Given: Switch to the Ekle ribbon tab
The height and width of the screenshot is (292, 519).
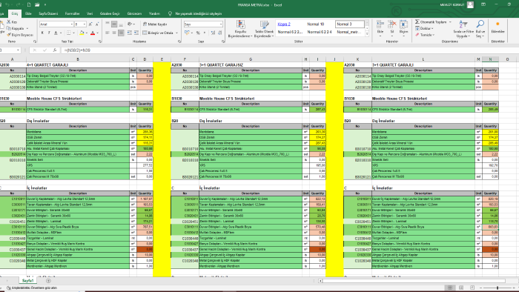Looking at the screenshot, I should click(28, 13).
